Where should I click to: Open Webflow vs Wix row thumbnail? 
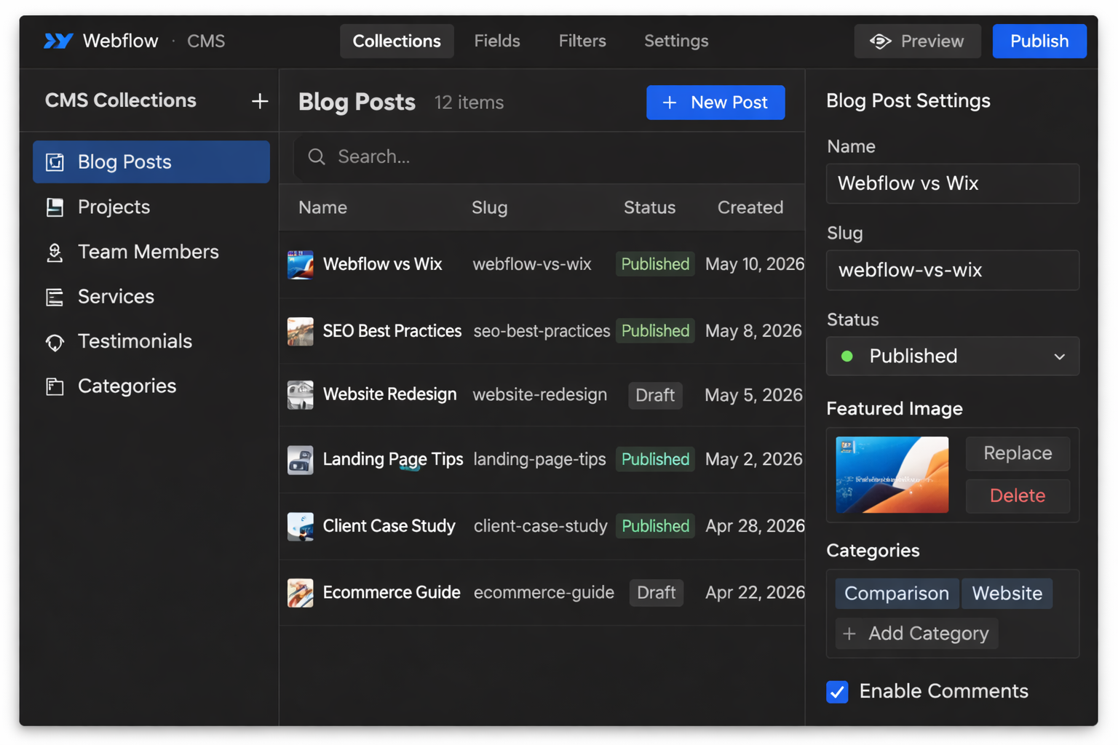click(x=300, y=264)
